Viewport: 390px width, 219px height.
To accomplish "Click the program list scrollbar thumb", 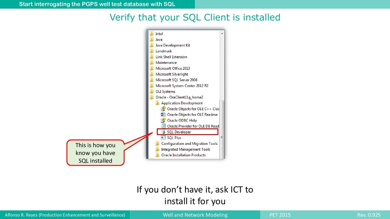I will pos(222,129).
